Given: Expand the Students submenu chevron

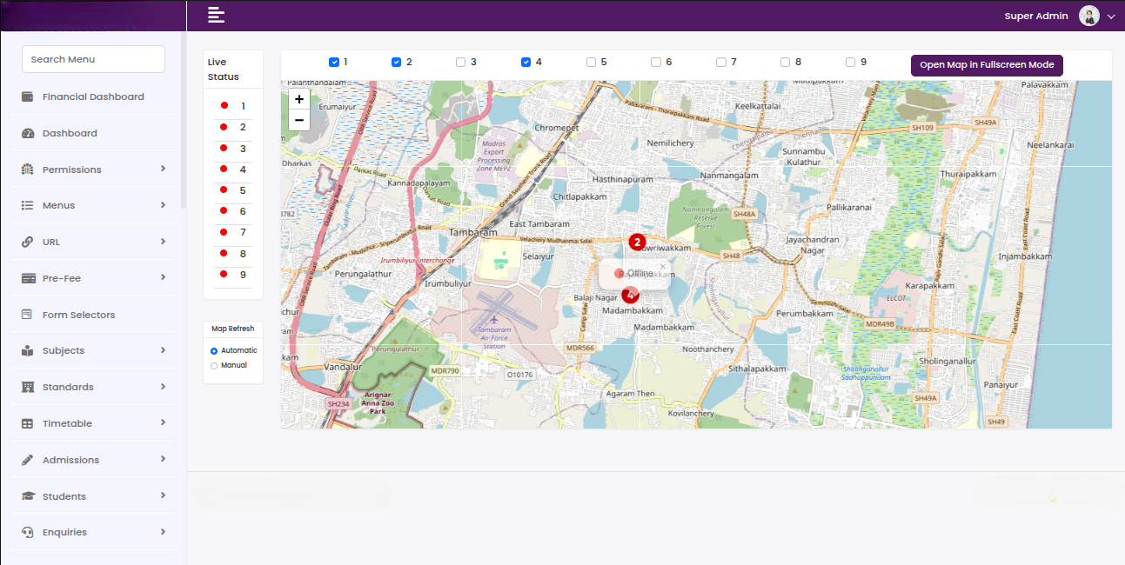Looking at the screenshot, I should (163, 495).
